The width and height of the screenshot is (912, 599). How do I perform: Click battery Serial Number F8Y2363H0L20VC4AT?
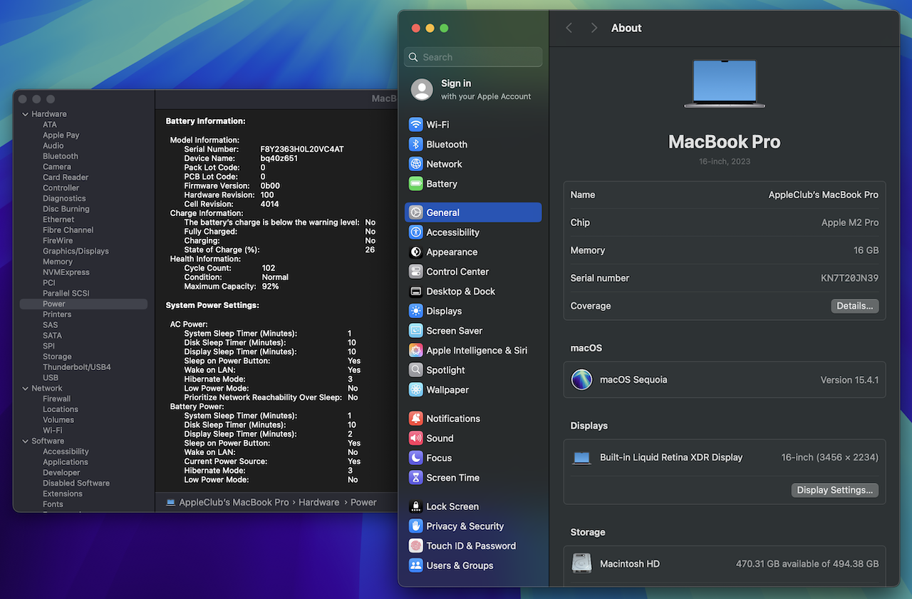pos(302,149)
